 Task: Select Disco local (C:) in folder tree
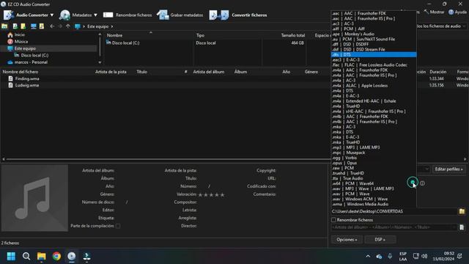pos(34,56)
